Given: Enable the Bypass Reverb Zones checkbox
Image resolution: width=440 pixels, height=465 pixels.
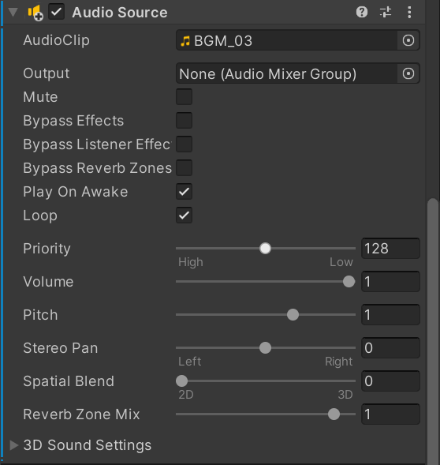Looking at the screenshot, I should (184, 168).
